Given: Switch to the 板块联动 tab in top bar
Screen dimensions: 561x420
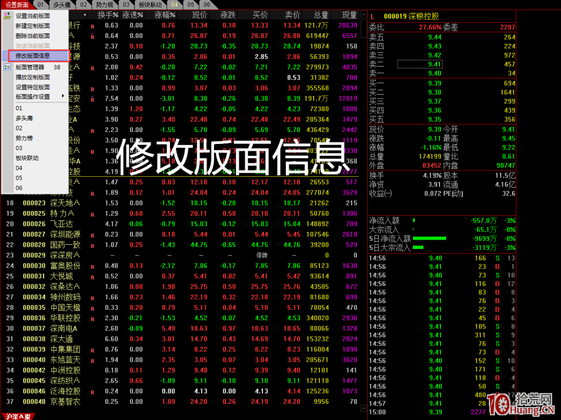Looking at the screenshot, I should (x=150, y=5).
